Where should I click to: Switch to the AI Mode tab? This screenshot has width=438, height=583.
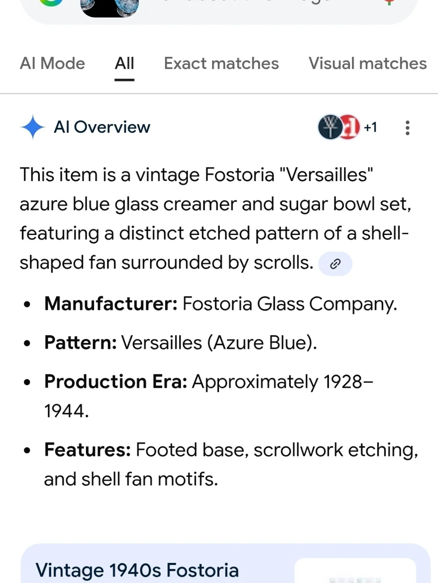53,64
